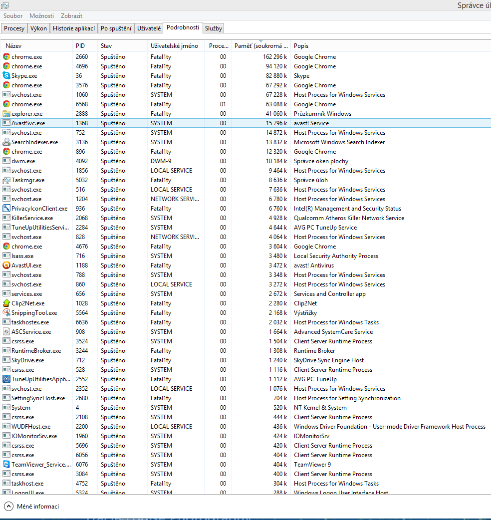
Task: Click 'Správce oken plochy' description
Action: point(321,161)
